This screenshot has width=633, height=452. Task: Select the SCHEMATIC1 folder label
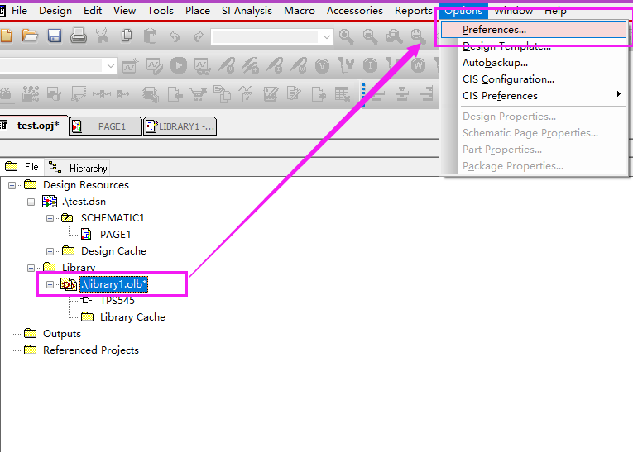tap(113, 218)
